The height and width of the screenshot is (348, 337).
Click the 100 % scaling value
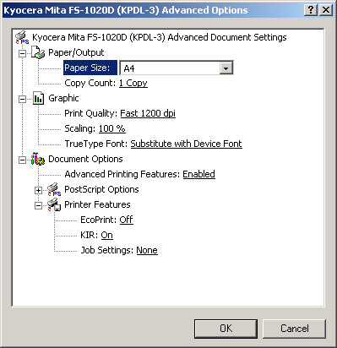pos(111,128)
